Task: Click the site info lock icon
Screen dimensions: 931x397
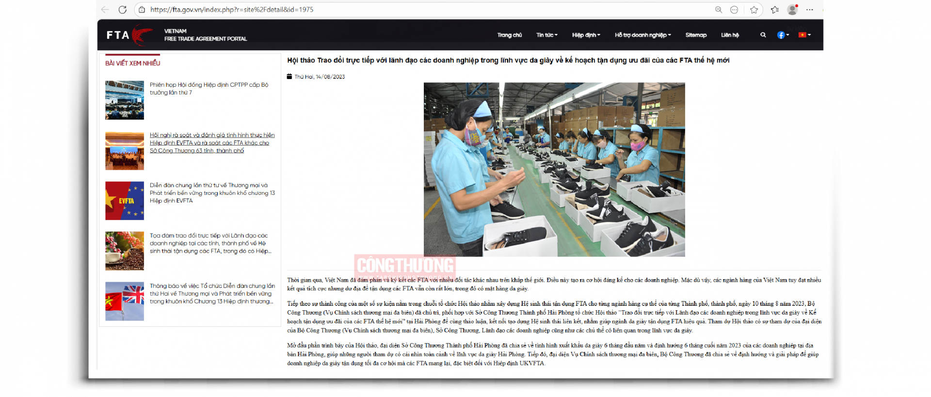Action: (x=142, y=10)
